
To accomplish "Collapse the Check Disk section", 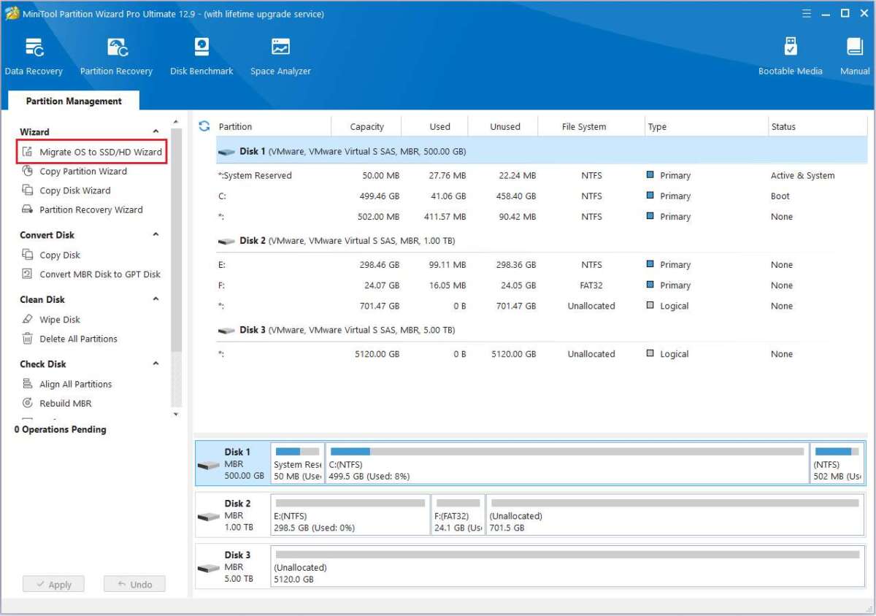I will [155, 363].
